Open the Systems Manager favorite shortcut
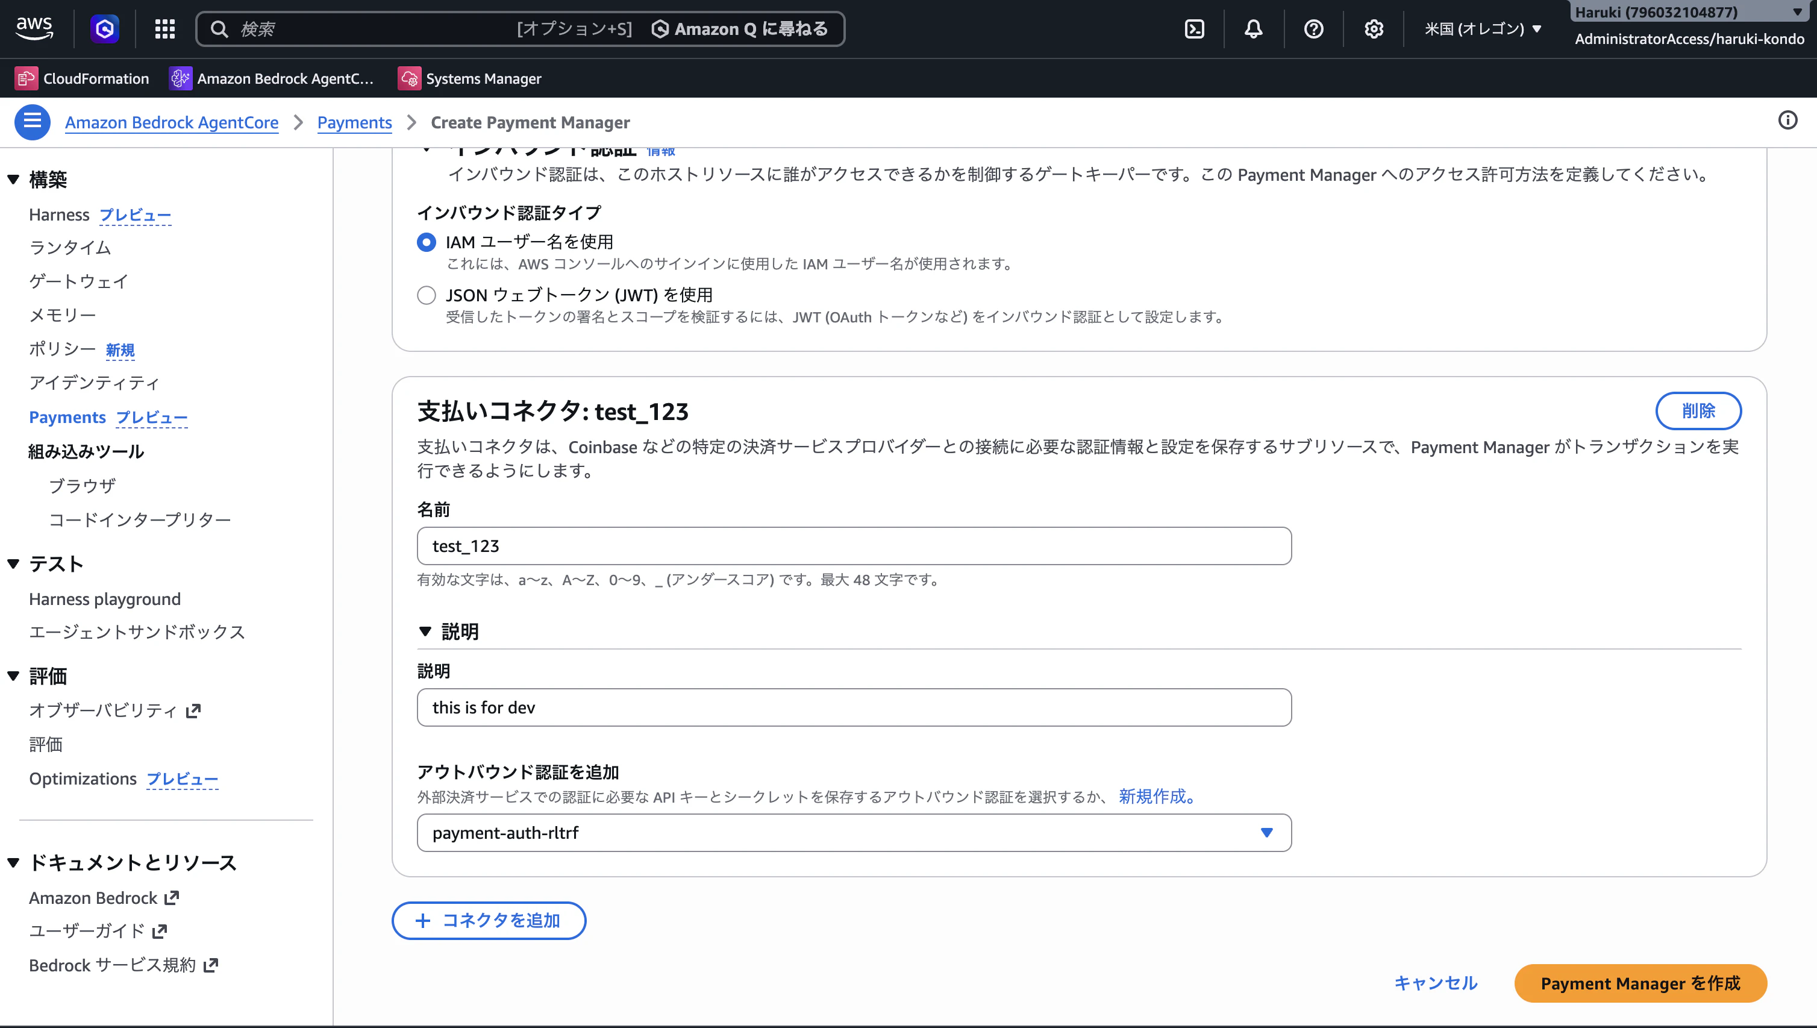1817x1028 pixels. click(x=470, y=78)
